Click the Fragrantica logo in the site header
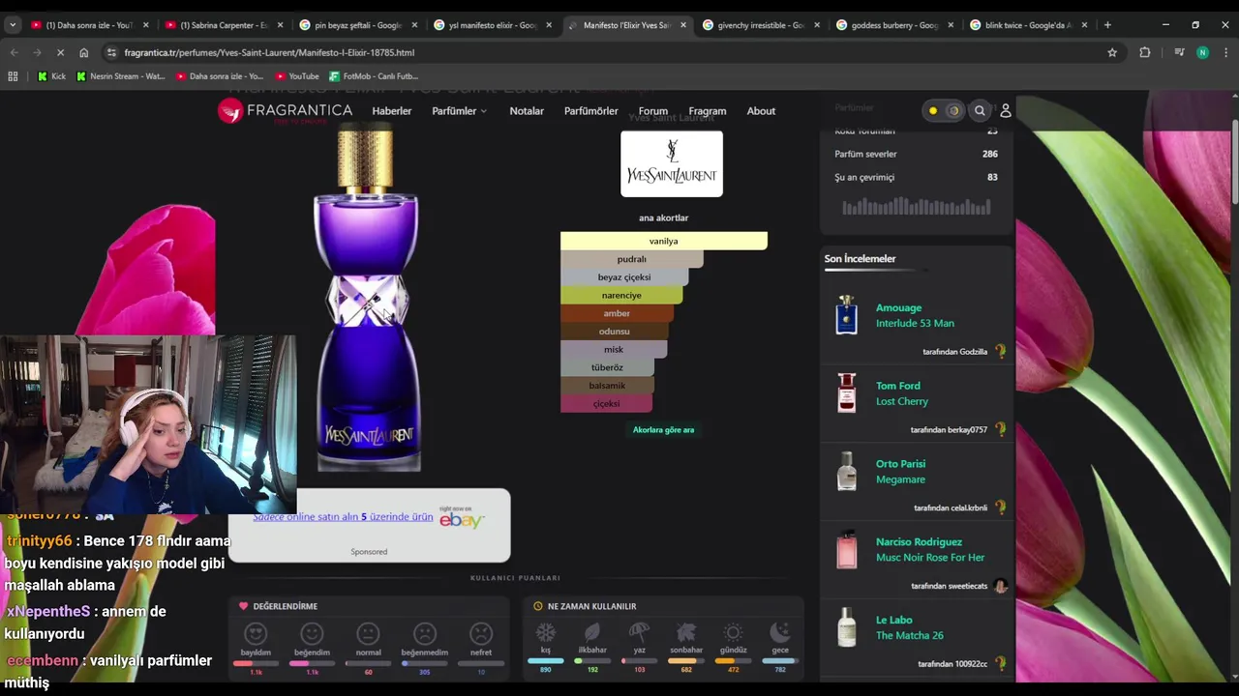Viewport: 1239px width, 696px height. coord(286,111)
